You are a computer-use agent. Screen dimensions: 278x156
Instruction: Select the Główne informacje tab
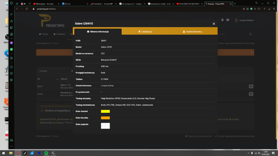point(98,32)
